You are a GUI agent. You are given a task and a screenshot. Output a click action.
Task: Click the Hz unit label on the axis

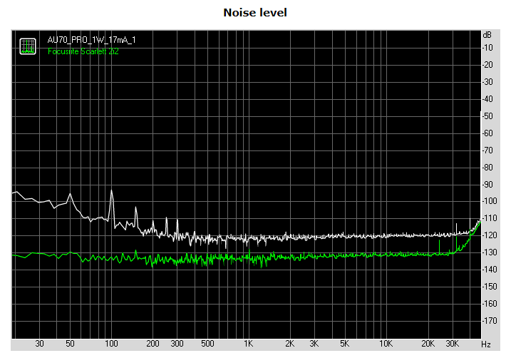click(x=486, y=344)
